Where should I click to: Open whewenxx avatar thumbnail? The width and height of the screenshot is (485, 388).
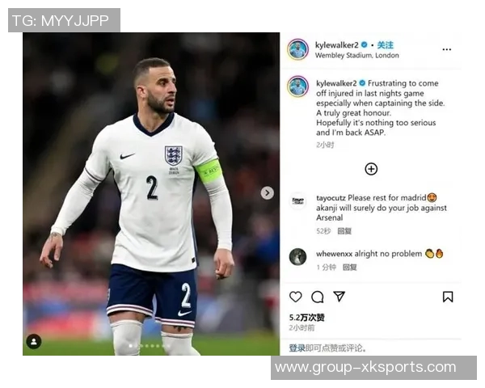tap(297, 257)
